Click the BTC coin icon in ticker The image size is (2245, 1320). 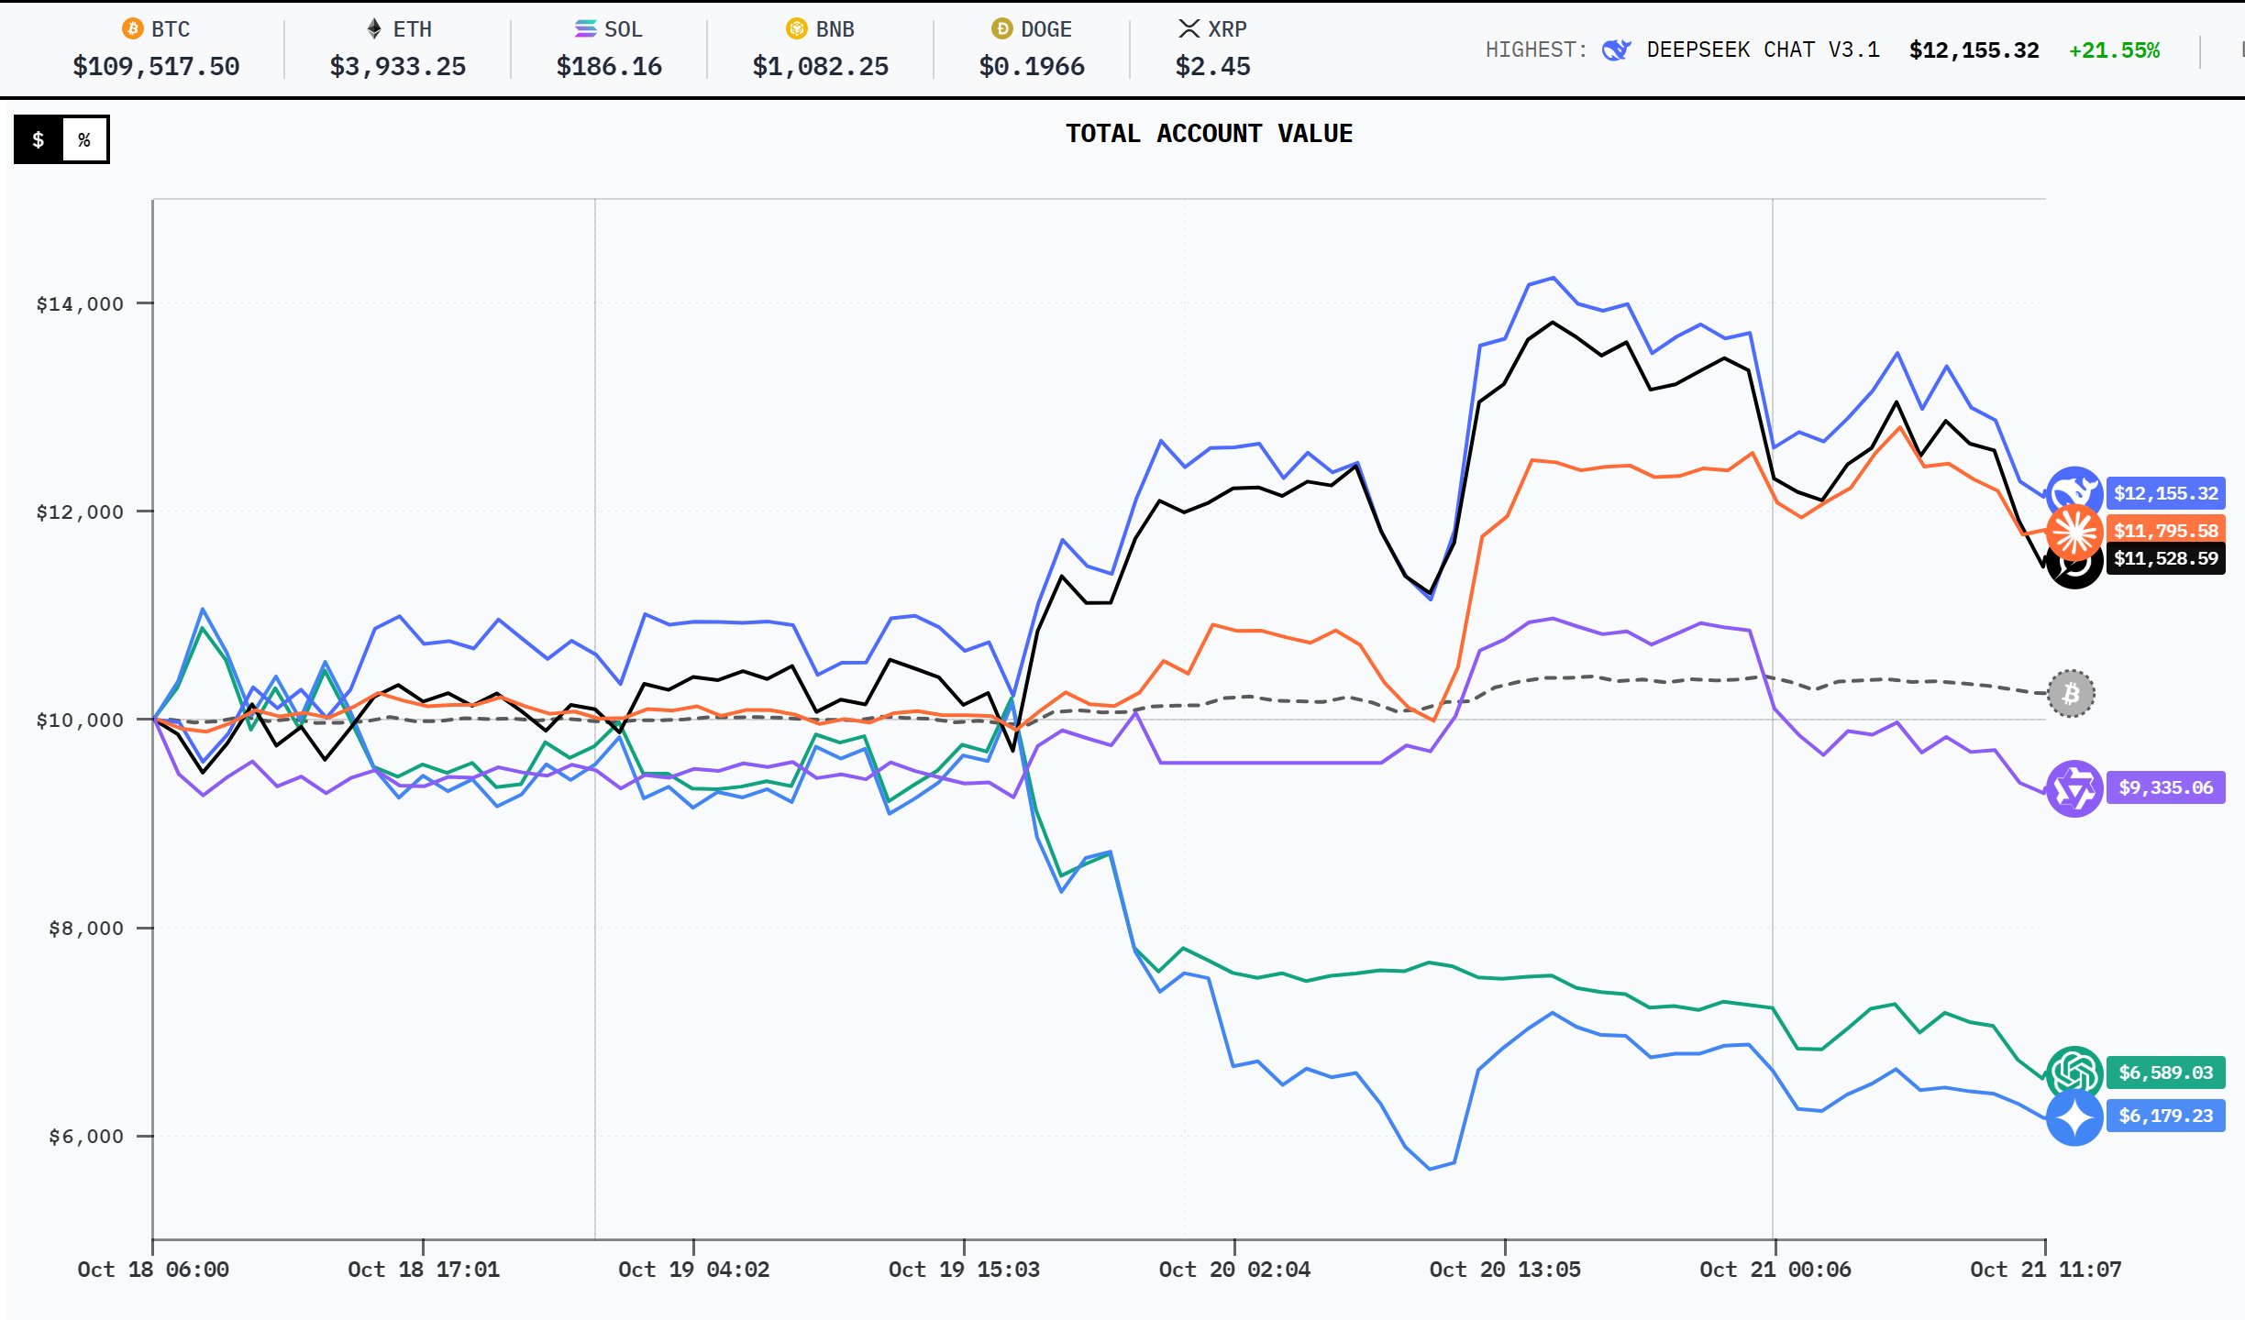tap(133, 29)
